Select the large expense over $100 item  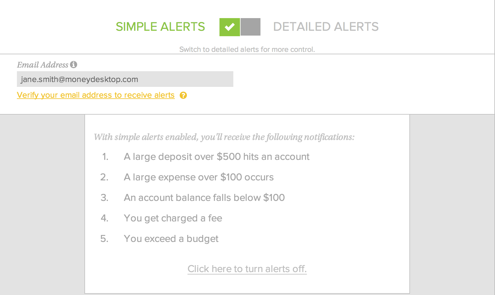pos(199,177)
